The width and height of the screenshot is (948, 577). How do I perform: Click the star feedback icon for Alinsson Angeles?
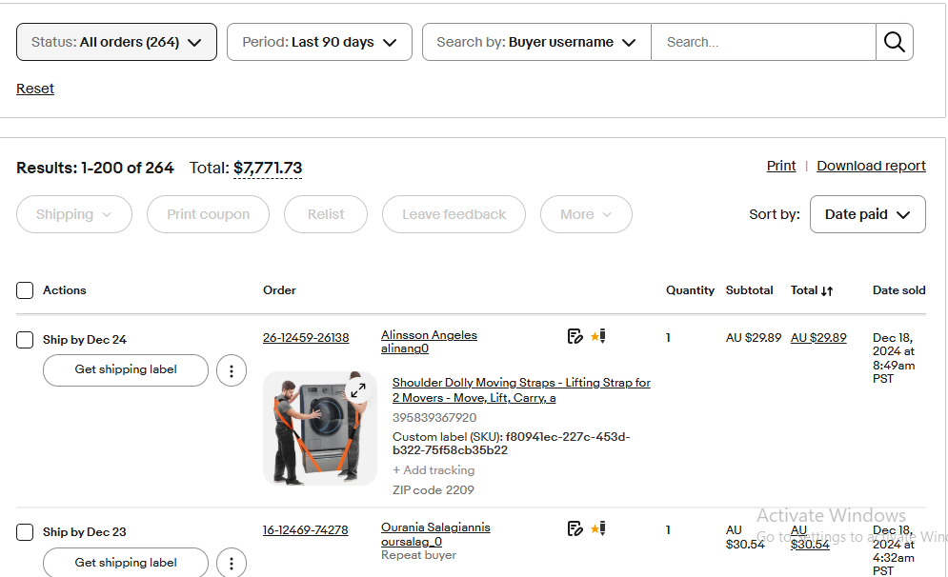[x=598, y=336]
